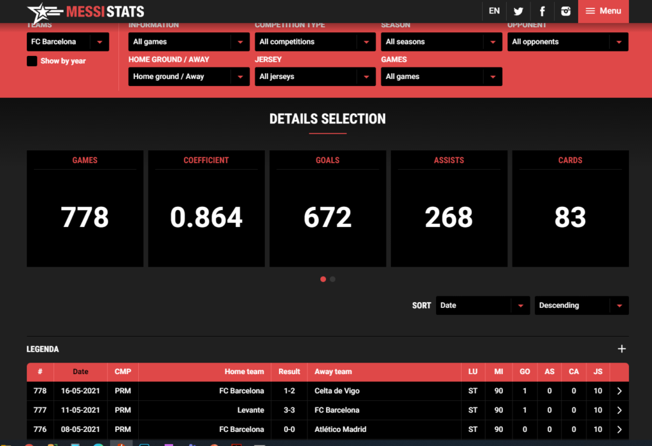
Task: Click the JS column header
Action: pos(598,372)
